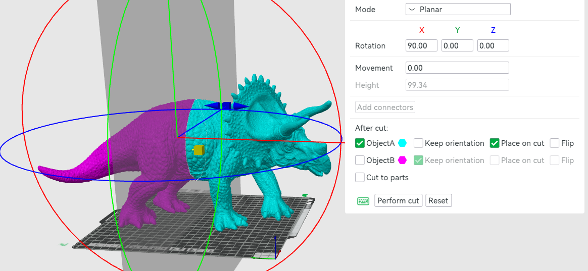Enable Keep orientation for ObjectA
This screenshot has height=271, width=588.
pos(418,143)
